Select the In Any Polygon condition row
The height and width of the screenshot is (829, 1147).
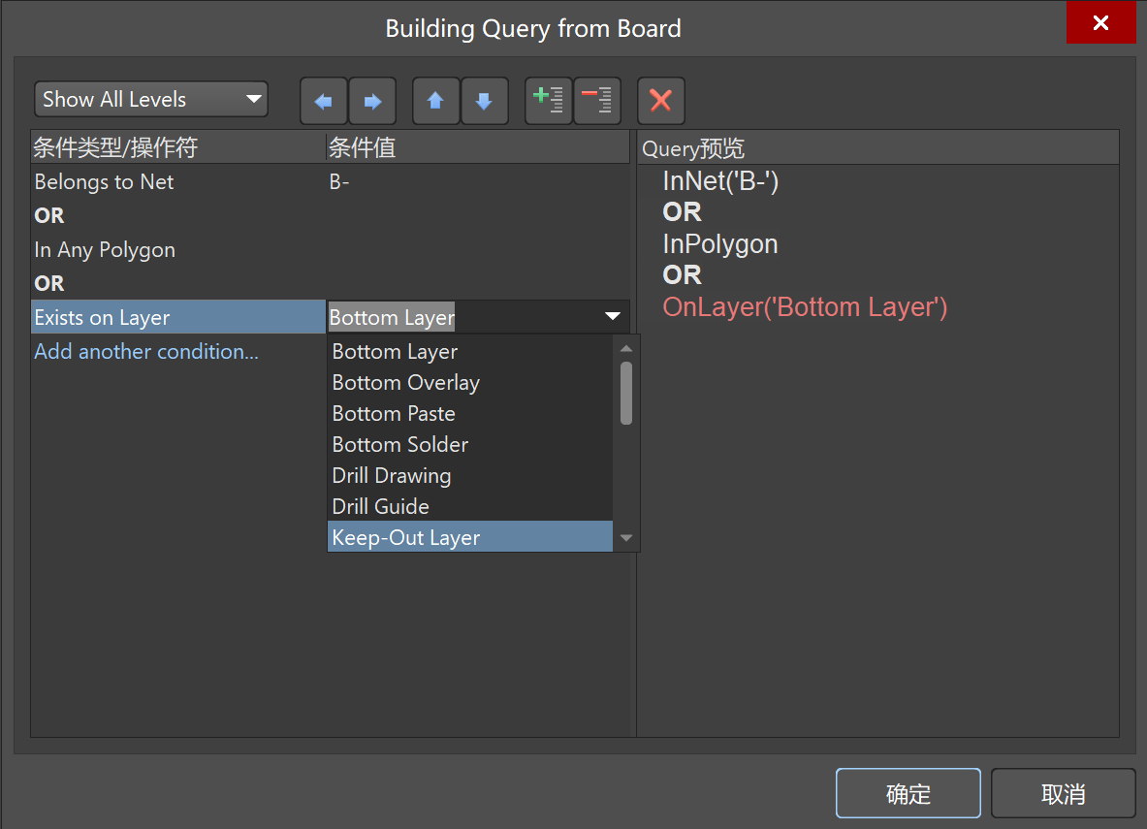[105, 250]
